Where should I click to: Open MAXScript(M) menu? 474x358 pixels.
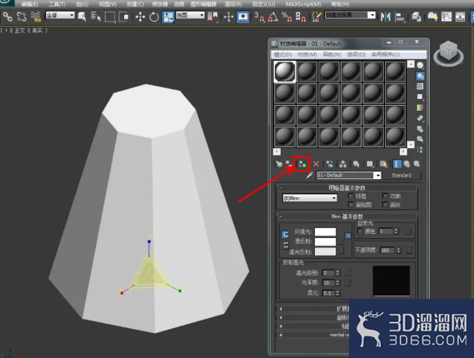[x=303, y=4]
